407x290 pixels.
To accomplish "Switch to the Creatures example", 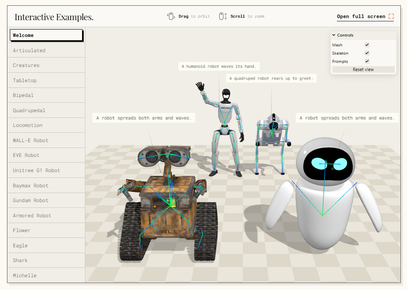I will click(x=46, y=65).
